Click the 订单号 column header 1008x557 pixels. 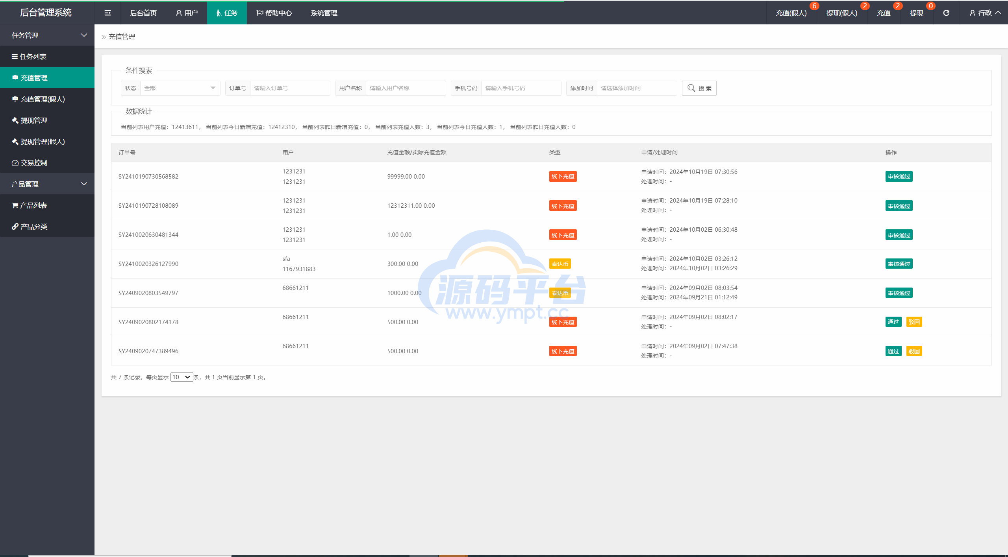(x=127, y=152)
